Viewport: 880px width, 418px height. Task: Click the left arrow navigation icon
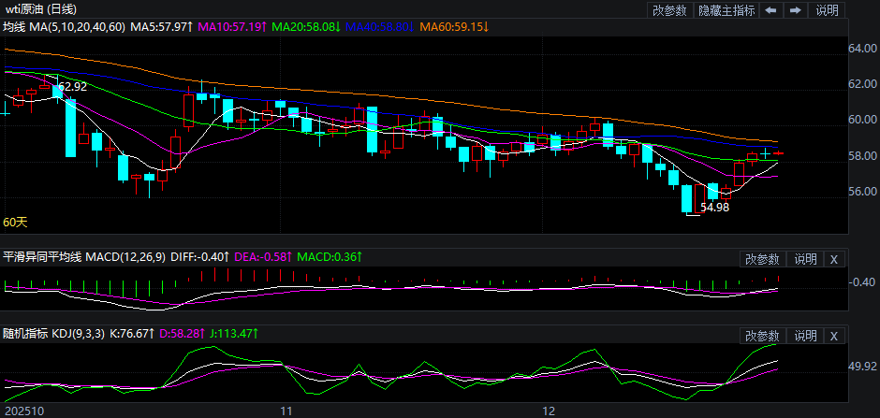click(770, 10)
